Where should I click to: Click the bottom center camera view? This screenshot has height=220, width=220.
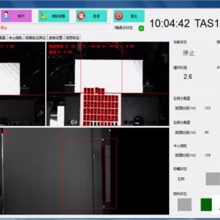(x=84, y=171)
